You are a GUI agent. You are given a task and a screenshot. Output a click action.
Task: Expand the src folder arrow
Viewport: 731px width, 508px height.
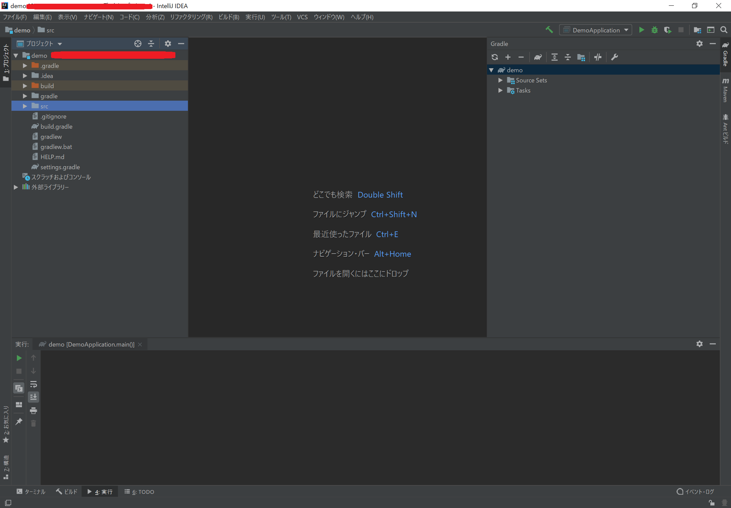pos(25,106)
